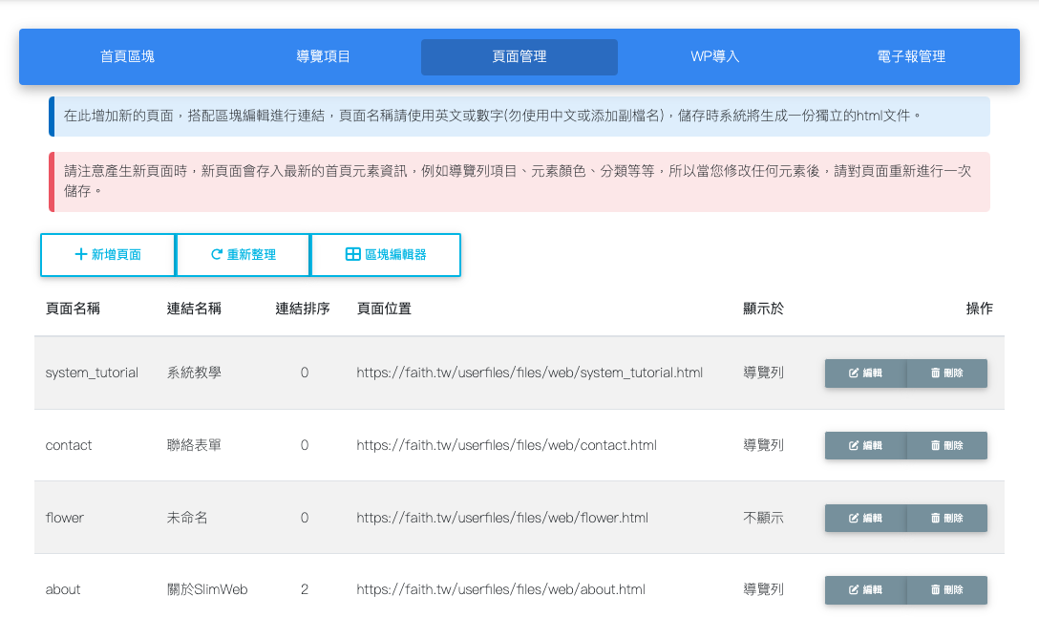Image resolution: width=1039 pixels, height=639 pixels.
Task: Go to the WP導入 tab
Action: pyautogui.click(x=715, y=57)
